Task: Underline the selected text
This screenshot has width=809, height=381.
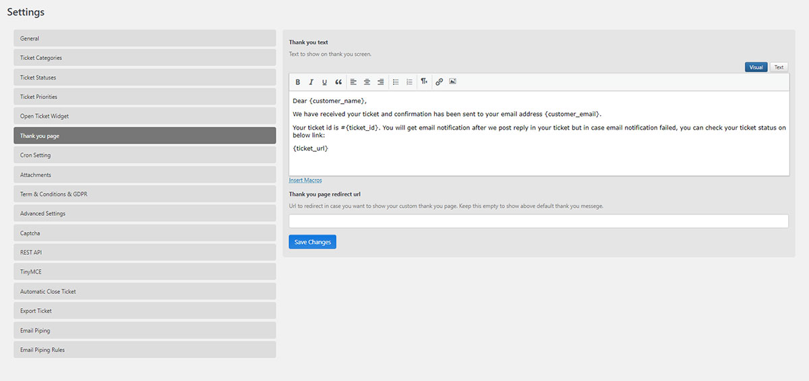Action: click(x=324, y=82)
